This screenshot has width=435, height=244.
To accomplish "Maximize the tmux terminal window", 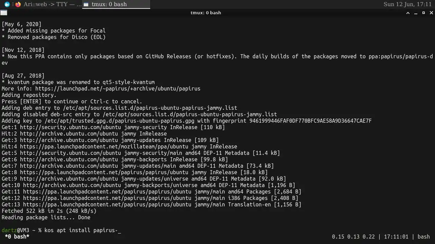I will pyautogui.click(x=423, y=13).
